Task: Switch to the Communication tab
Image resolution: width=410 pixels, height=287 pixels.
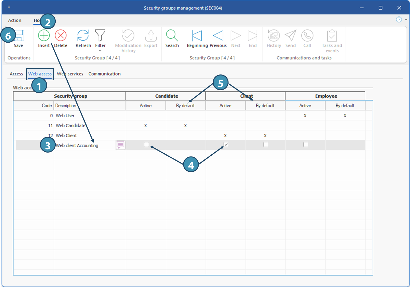Action: tap(104, 74)
